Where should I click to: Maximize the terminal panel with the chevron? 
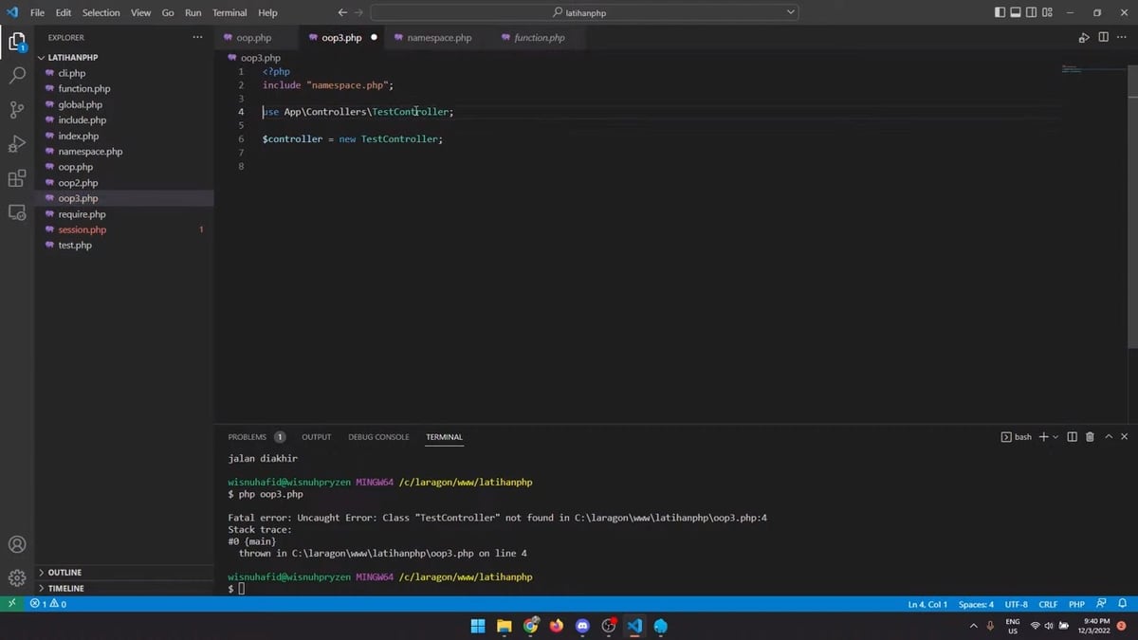click(x=1109, y=436)
